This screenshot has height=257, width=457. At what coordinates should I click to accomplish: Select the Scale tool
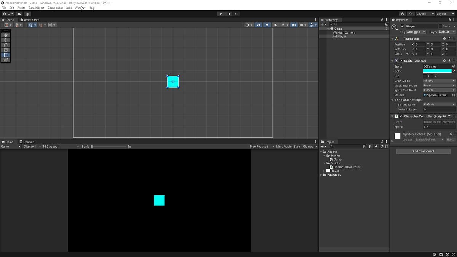click(6, 50)
